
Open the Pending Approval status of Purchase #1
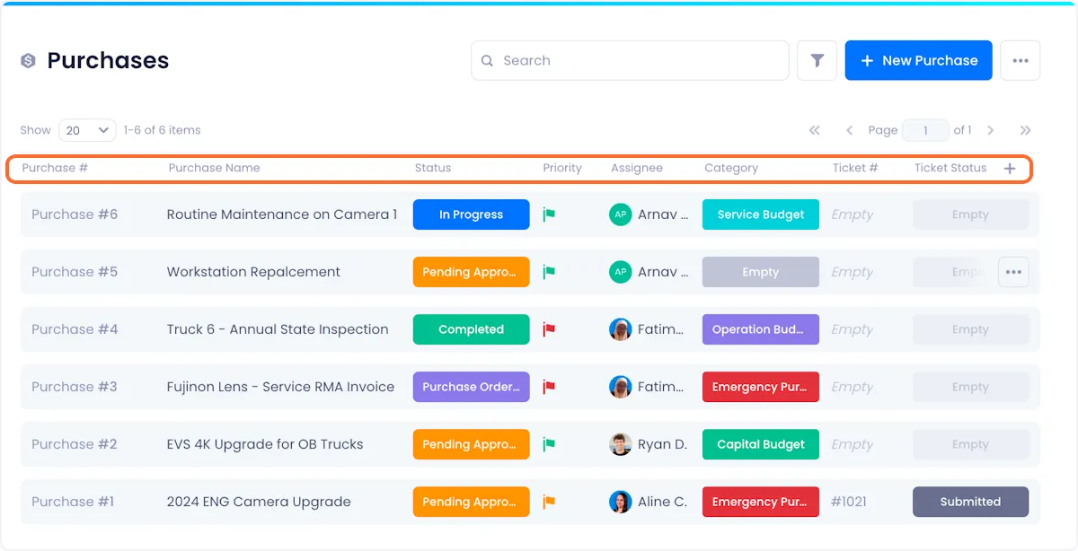472,502
